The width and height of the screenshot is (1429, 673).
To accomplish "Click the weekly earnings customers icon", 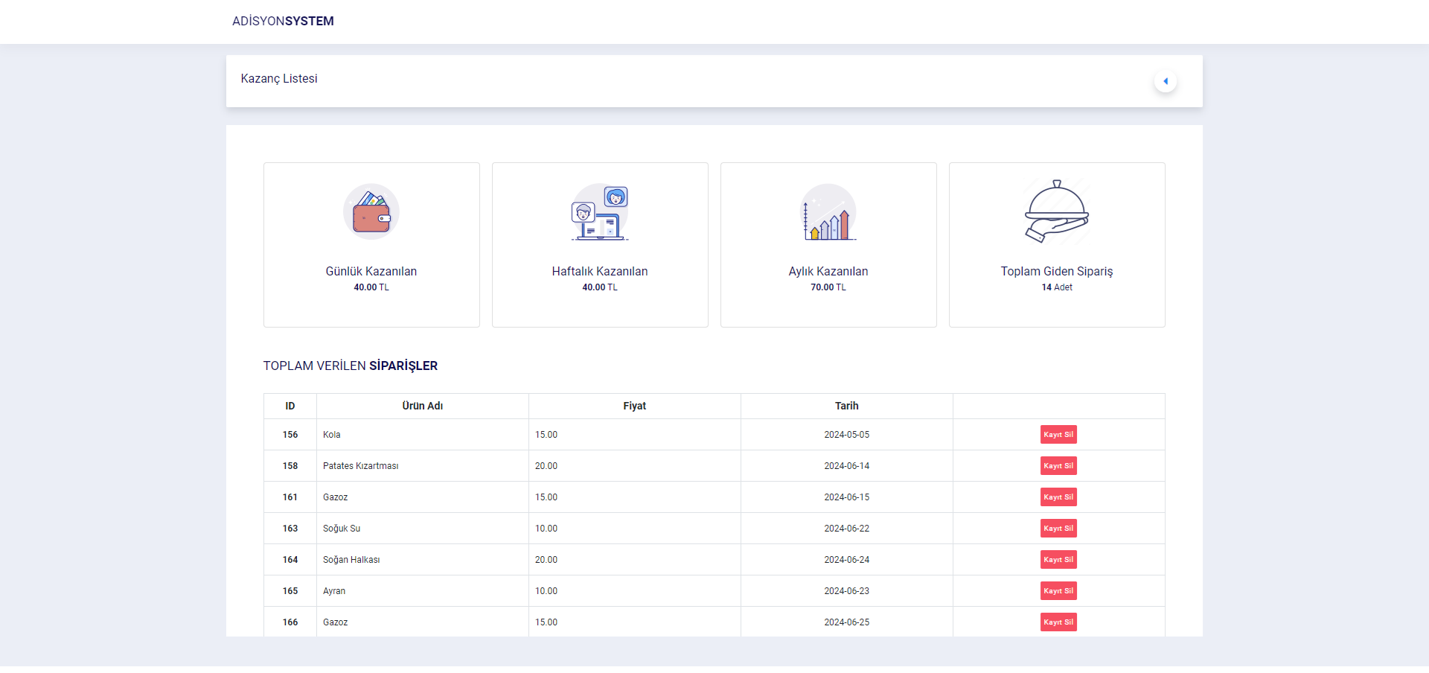I will (600, 212).
